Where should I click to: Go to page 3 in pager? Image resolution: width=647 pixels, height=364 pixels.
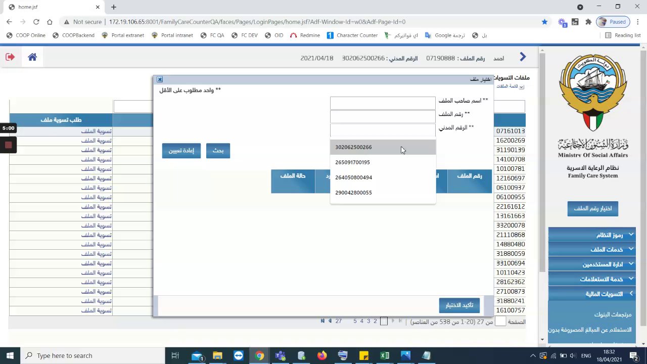[x=368, y=321]
